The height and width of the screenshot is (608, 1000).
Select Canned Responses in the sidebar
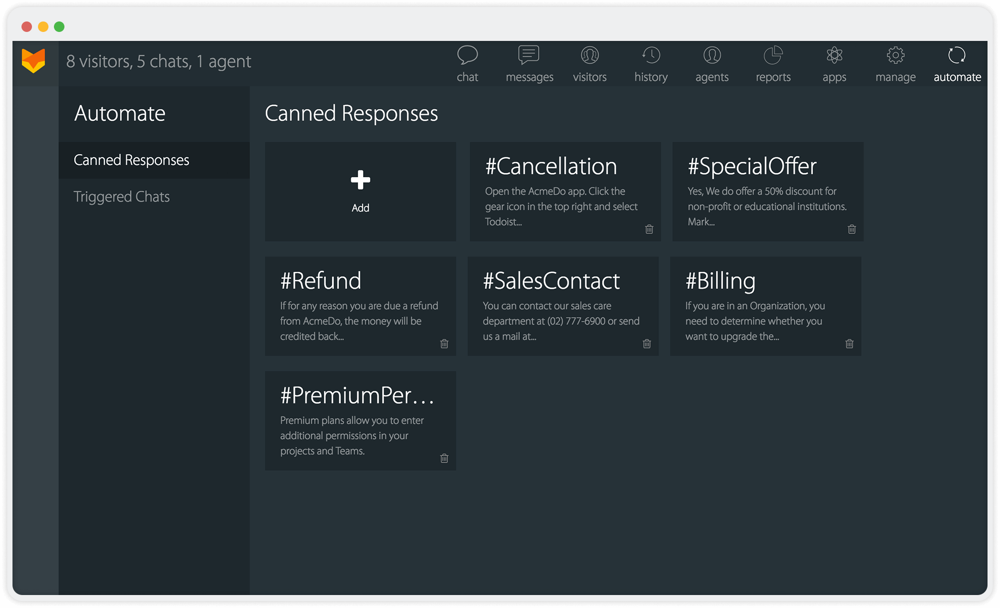[154, 160]
